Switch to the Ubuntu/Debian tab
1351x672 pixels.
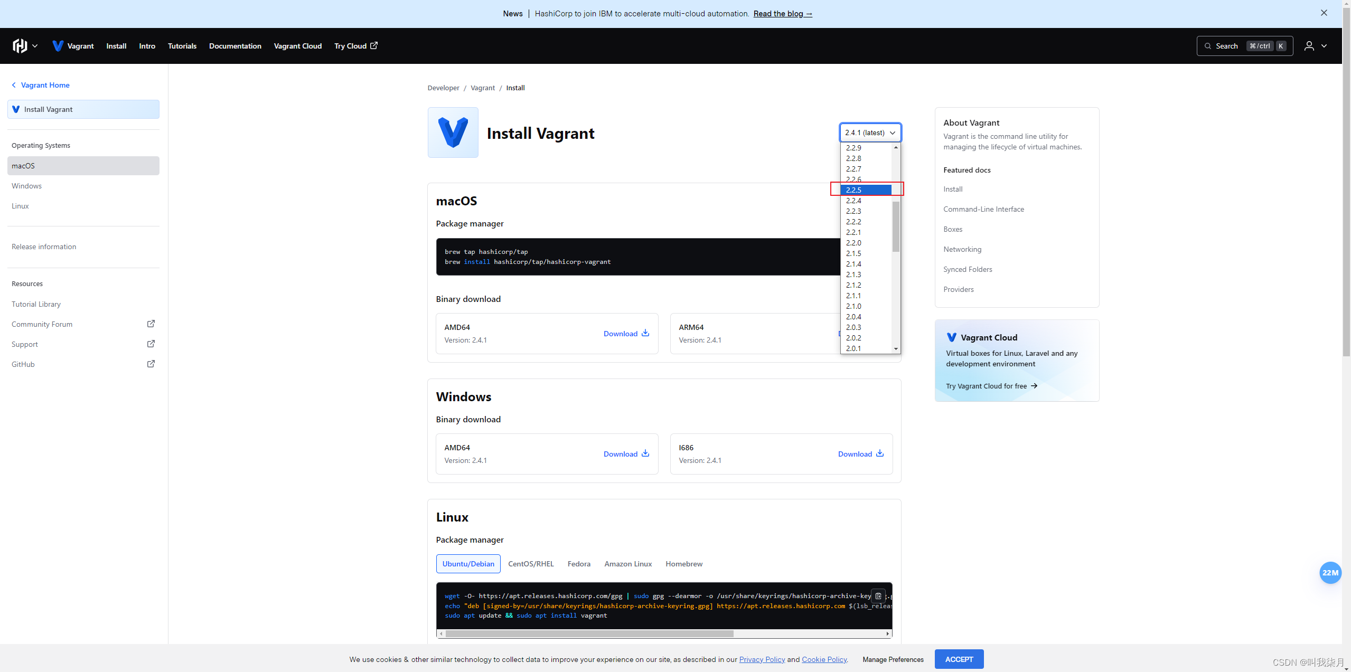coord(468,564)
